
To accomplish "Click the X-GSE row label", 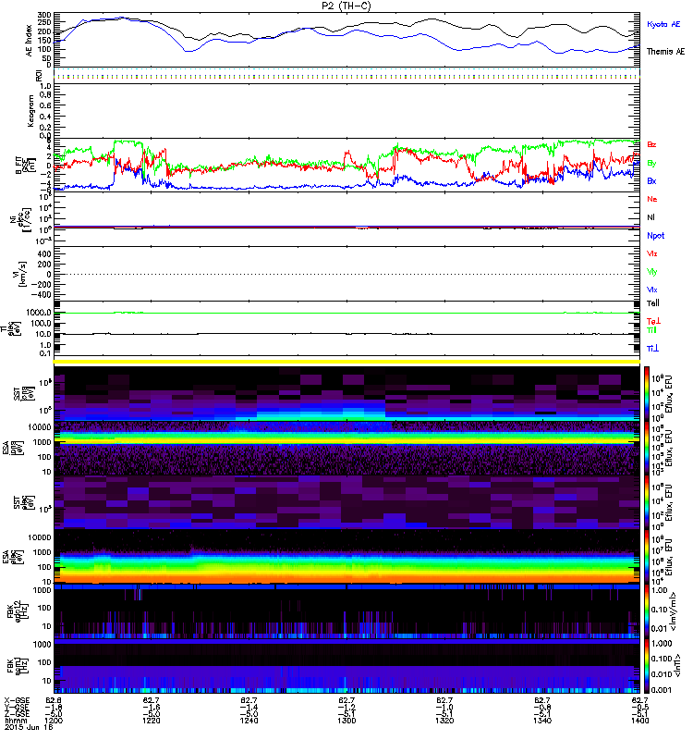I will 17,700.
